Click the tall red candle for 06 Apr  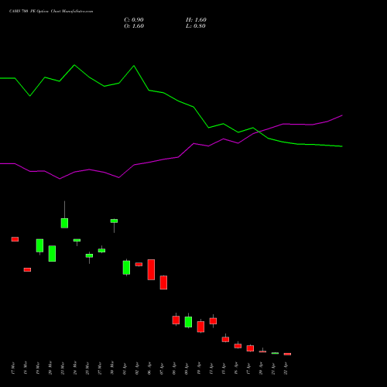(x=151, y=269)
